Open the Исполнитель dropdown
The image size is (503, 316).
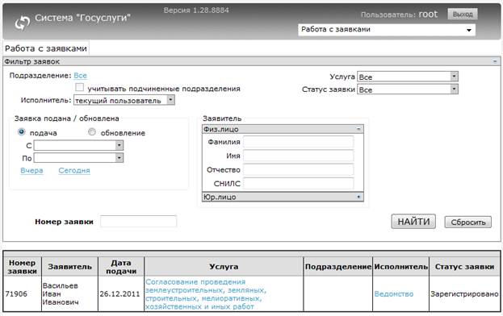(124, 100)
